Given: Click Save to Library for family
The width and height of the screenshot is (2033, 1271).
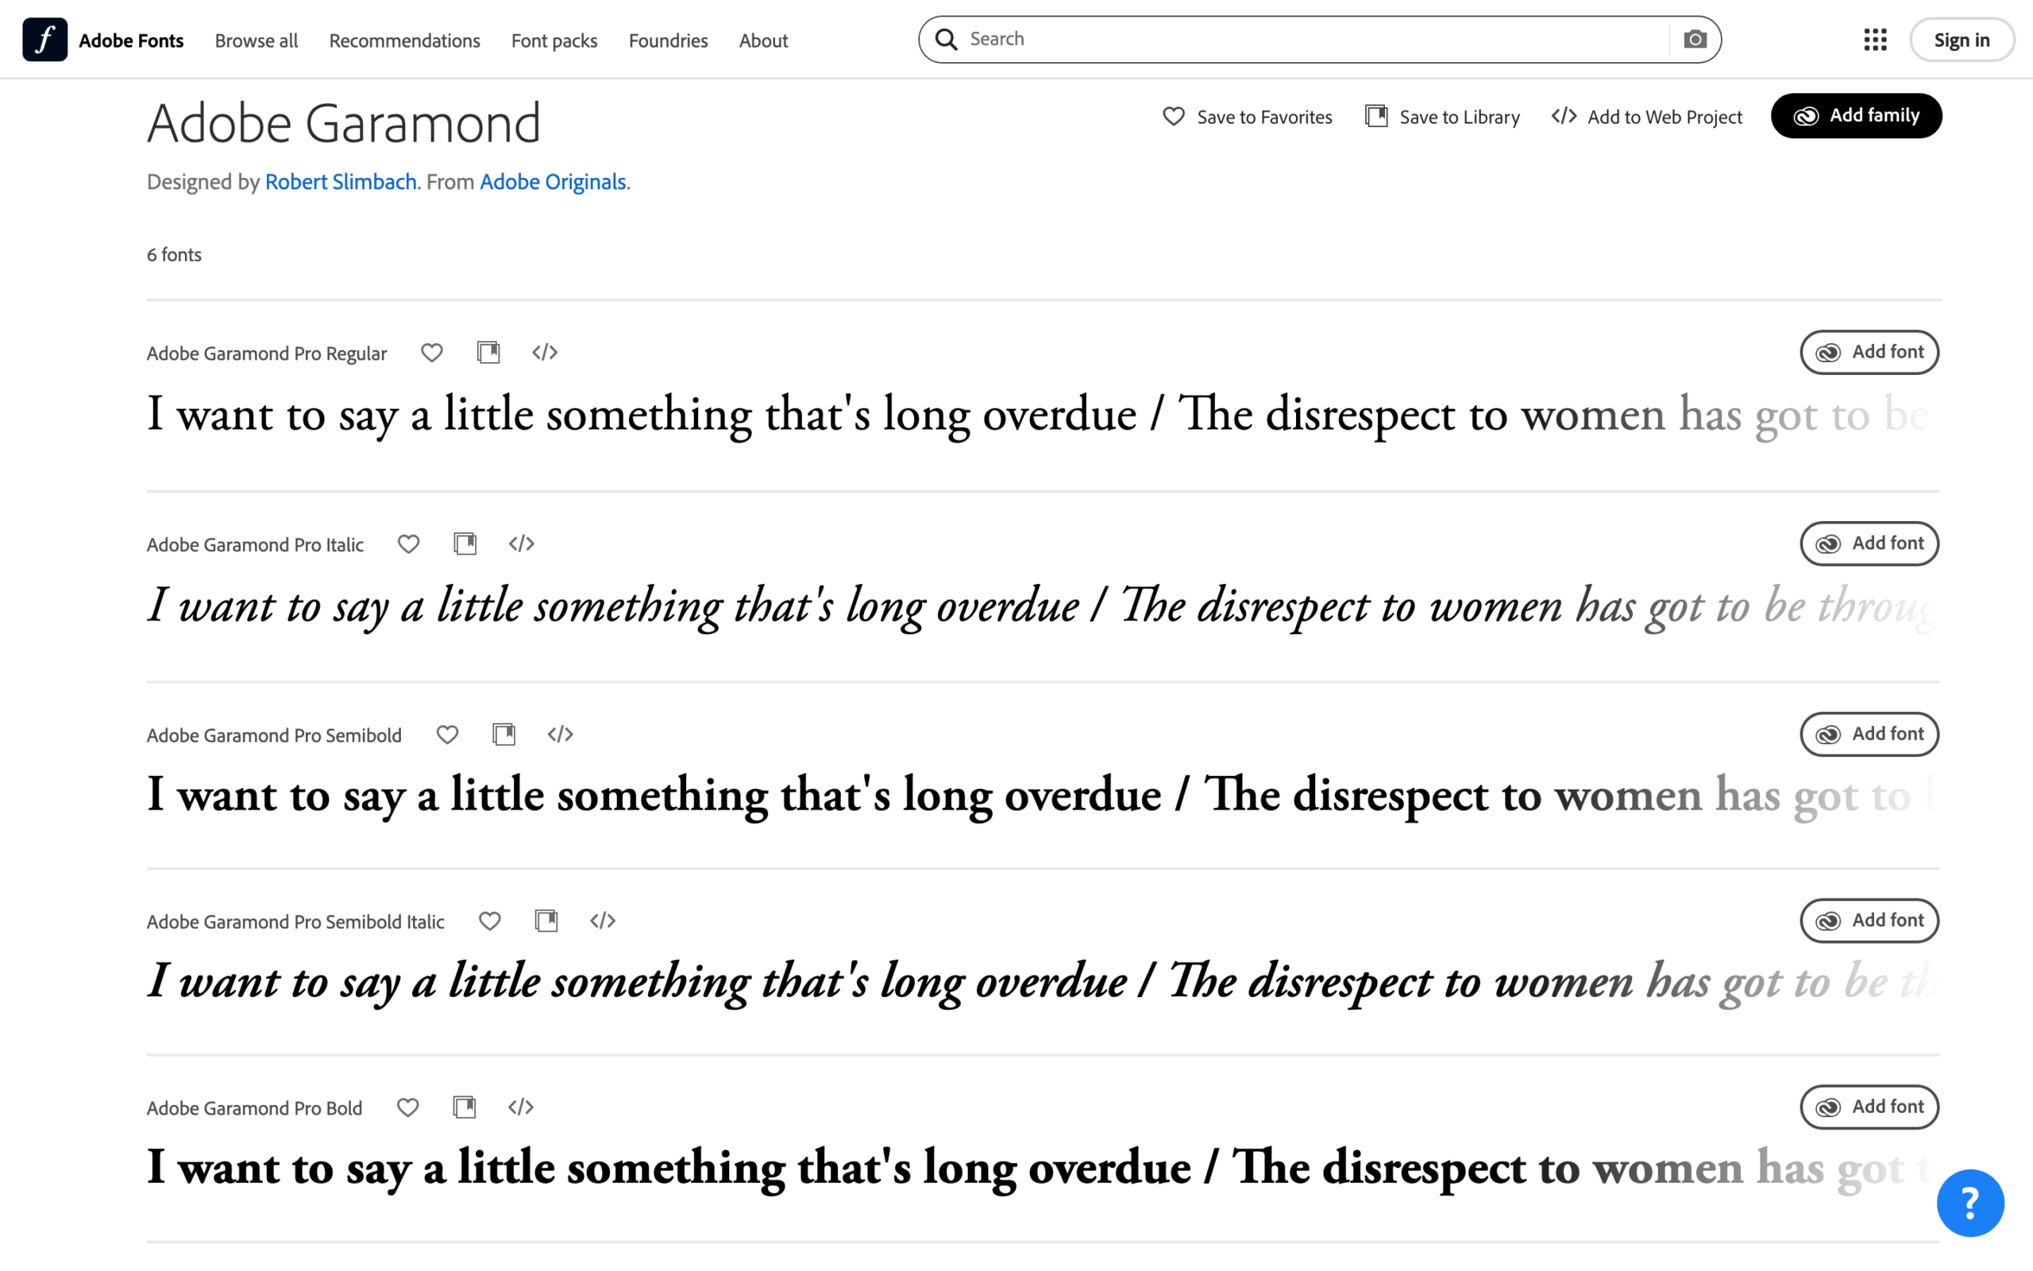Looking at the screenshot, I should pyautogui.click(x=1442, y=117).
